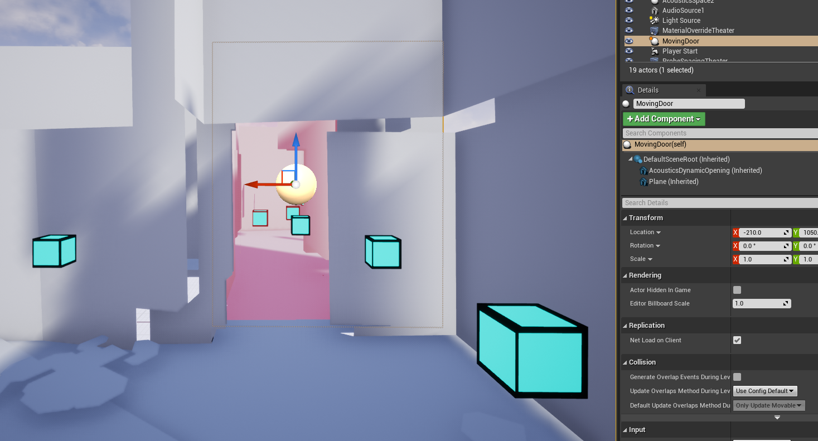Screen dimensions: 818x441
Task: Click the Add Component button
Action: pyautogui.click(x=664, y=119)
